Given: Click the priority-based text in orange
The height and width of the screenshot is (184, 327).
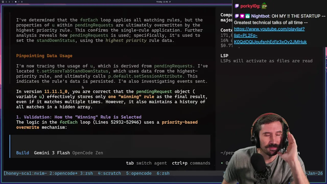Looking at the screenshot, I should (x=180, y=122).
